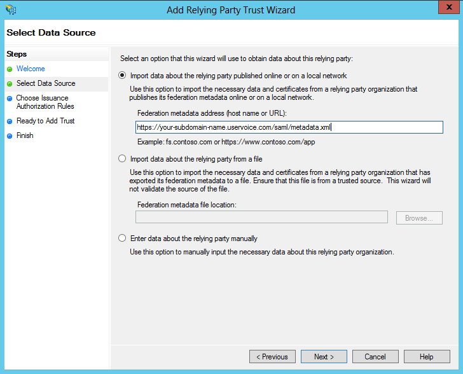Open Help for this wizard

coord(427,357)
